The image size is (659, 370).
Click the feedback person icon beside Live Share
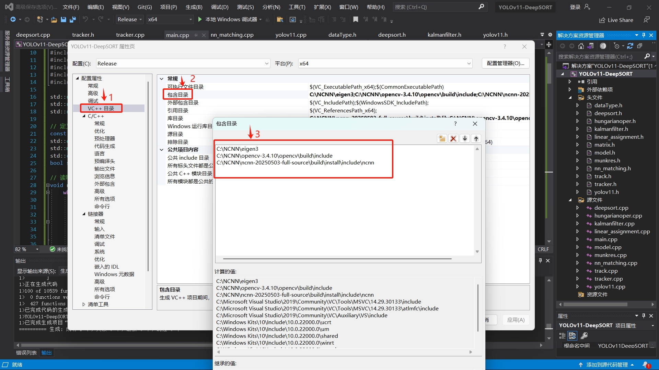coord(647,20)
